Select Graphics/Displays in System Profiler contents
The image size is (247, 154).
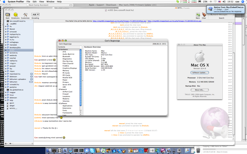(x=70, y=68)
